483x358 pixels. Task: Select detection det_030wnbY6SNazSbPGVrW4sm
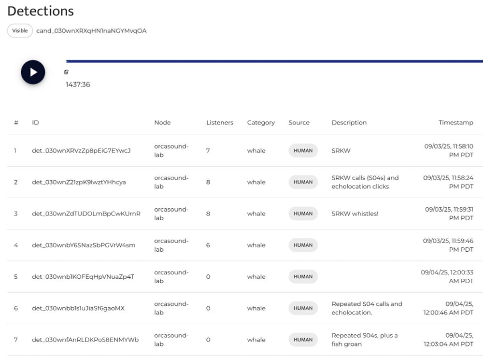(x=84, y=245)
